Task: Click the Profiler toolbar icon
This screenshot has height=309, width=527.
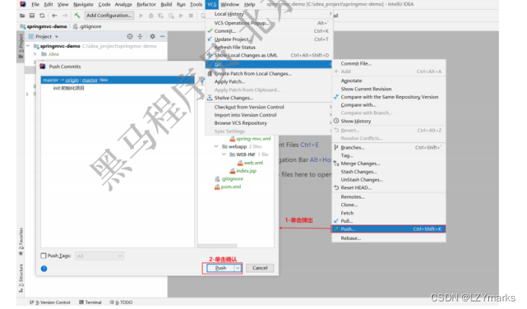Action: [171, 15]
